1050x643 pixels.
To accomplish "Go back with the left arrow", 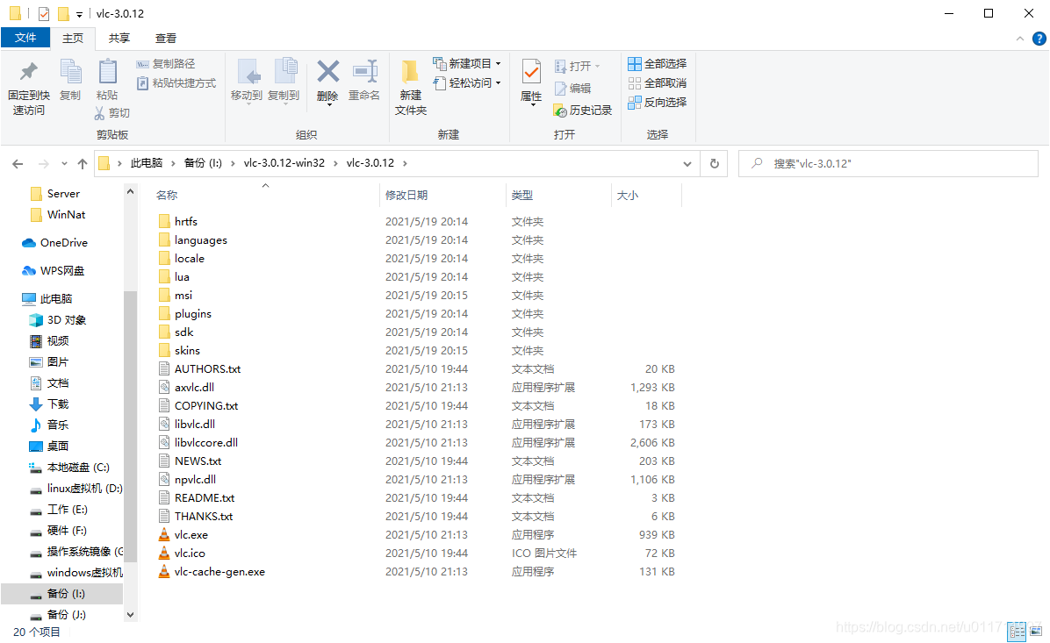I will pyautogui.click(x=18, y=164).
